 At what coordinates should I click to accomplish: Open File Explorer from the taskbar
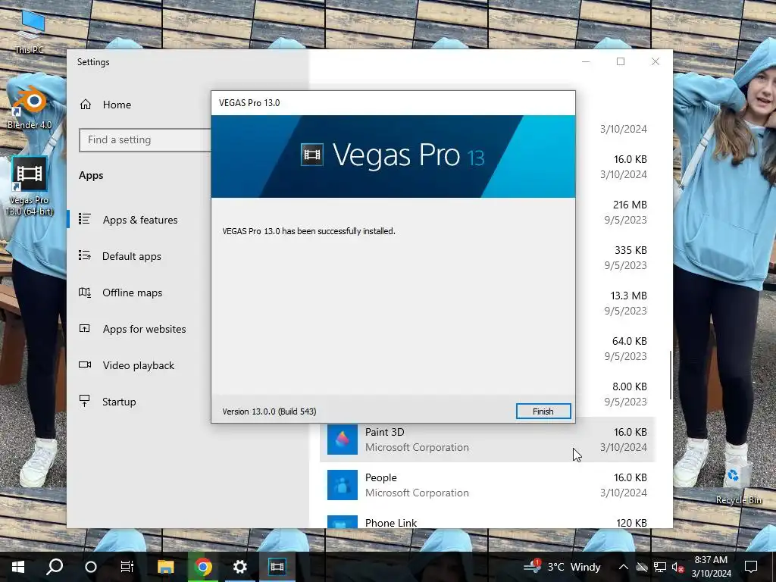point(165,567)
